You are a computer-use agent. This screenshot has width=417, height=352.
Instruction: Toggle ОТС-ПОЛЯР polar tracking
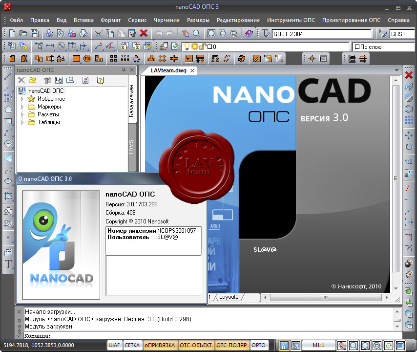[x=231, y=345]
